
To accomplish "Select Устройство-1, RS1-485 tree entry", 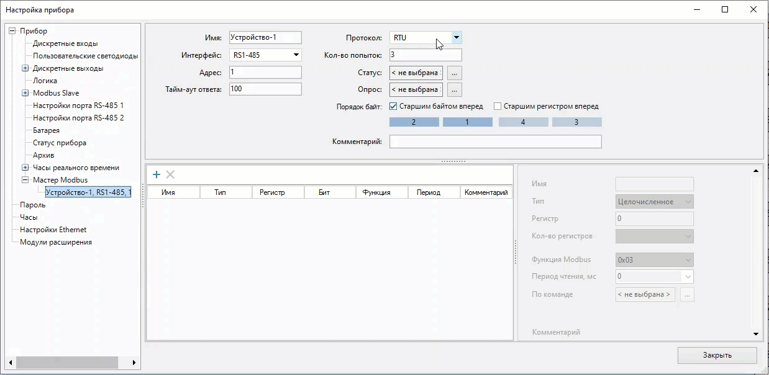I will coord(88,192).
